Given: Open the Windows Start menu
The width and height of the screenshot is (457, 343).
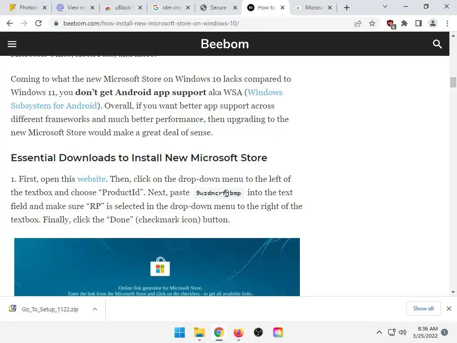Looking at the screenshot, I should 179,332.
